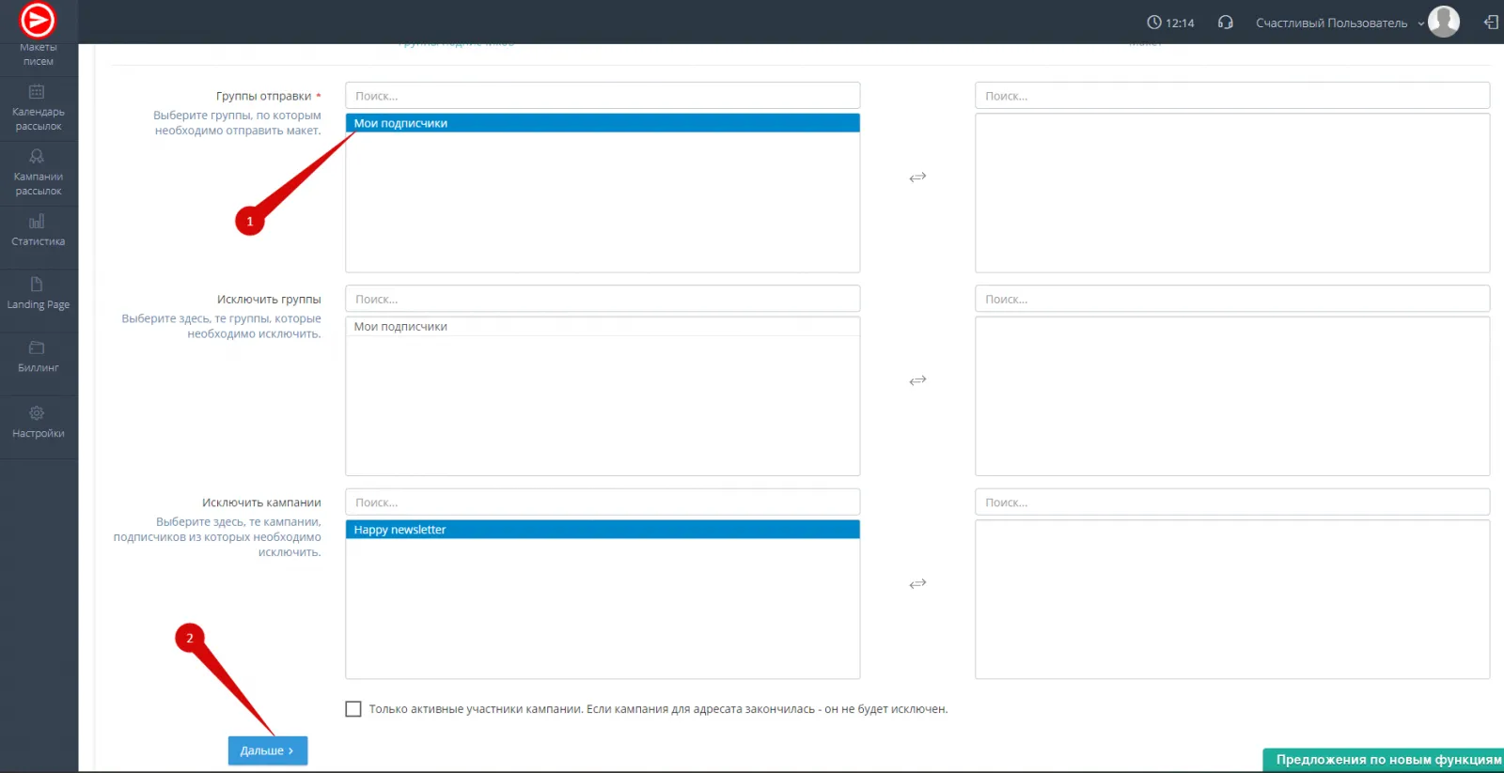
Task: Click transfer arrows for Группы отправки
Action: (917, 178)
